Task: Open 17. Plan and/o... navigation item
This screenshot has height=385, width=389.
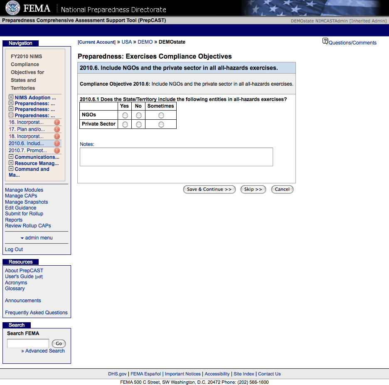Action: point(27,129)
